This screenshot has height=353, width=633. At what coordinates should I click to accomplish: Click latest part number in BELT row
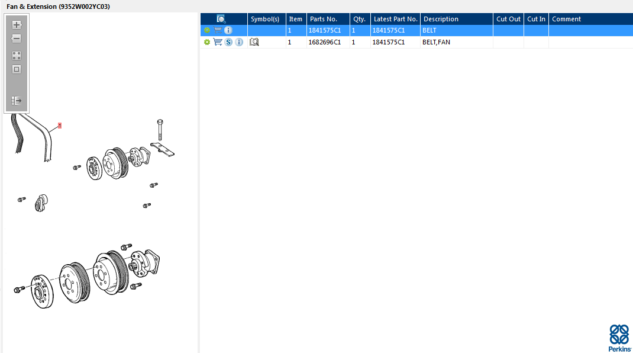pyautogui.click(x=388, y=30)
